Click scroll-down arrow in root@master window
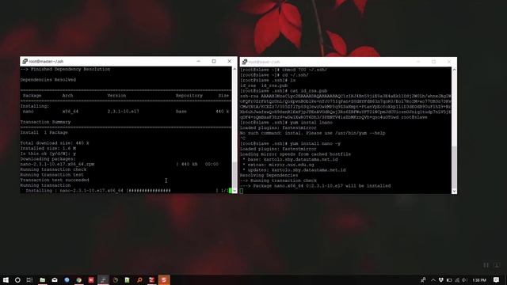This screenshot has height=285, width=507. coord(234,191)
